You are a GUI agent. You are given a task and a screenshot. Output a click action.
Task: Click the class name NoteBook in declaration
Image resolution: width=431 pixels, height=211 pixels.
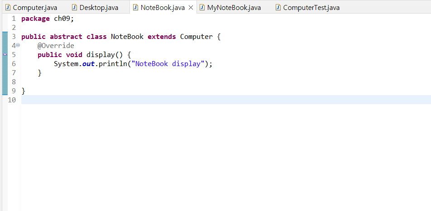[x=127, y=37]
